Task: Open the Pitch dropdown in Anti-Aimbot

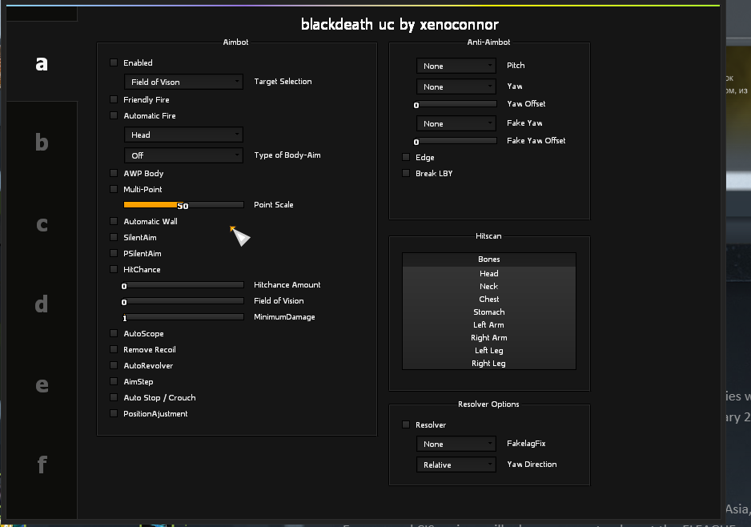Action: pos(456,66)
